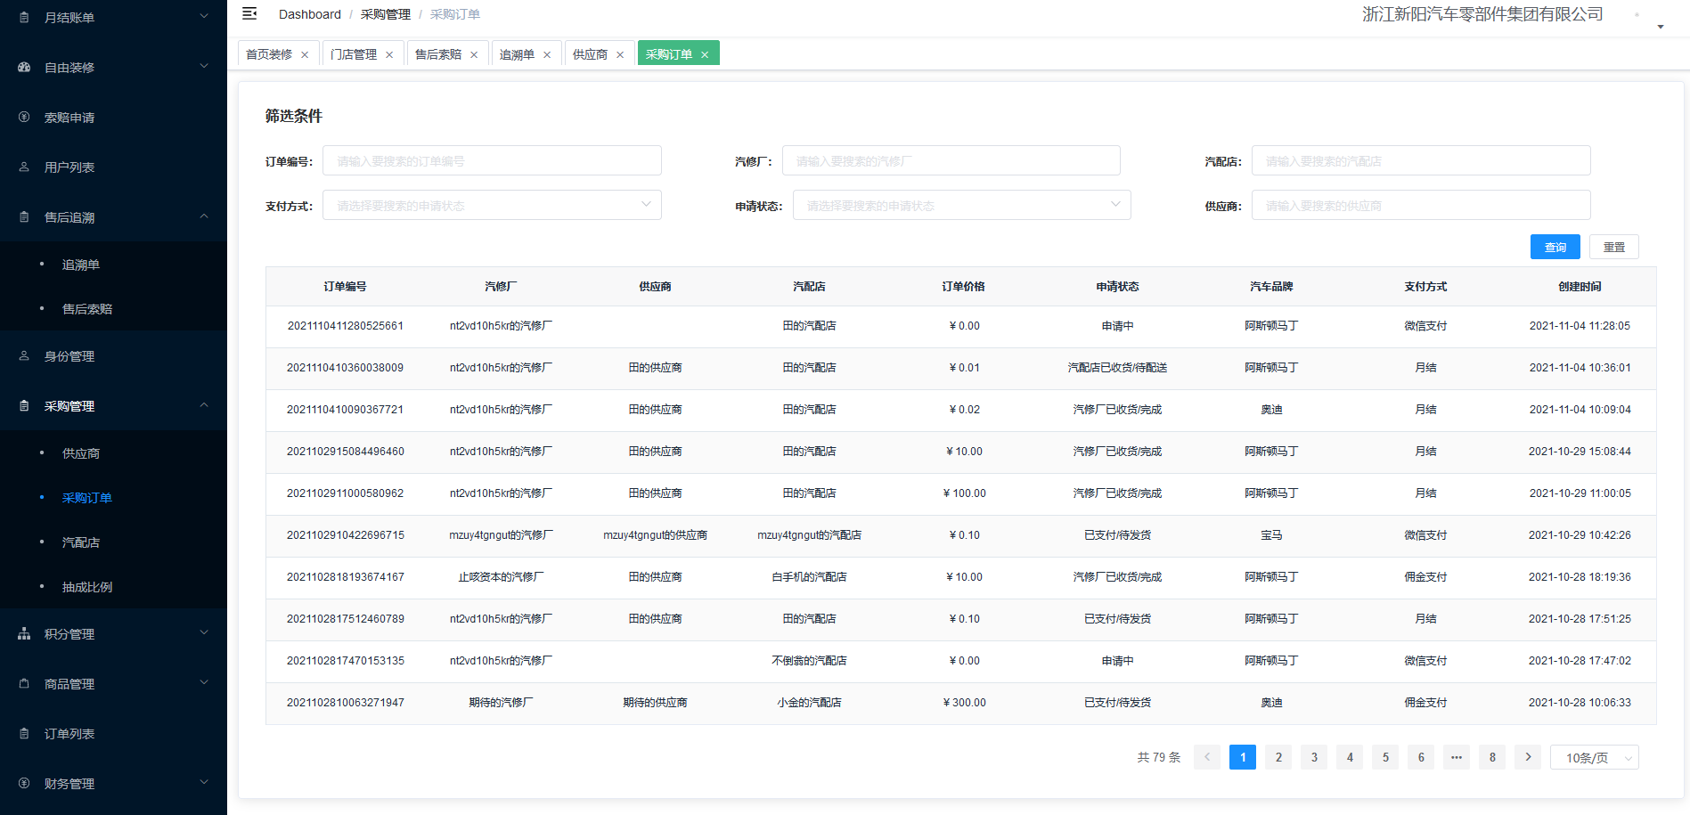Click the 自由装修 palette icon in sidebar
1690x815 pixels.
pyautogui.click(x=24, y=67)
